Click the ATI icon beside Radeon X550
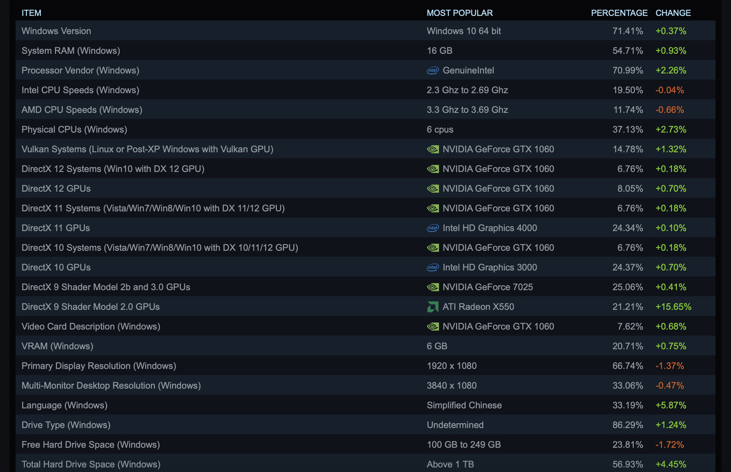This screenshot has height=472, width=731. coord(433,307)
